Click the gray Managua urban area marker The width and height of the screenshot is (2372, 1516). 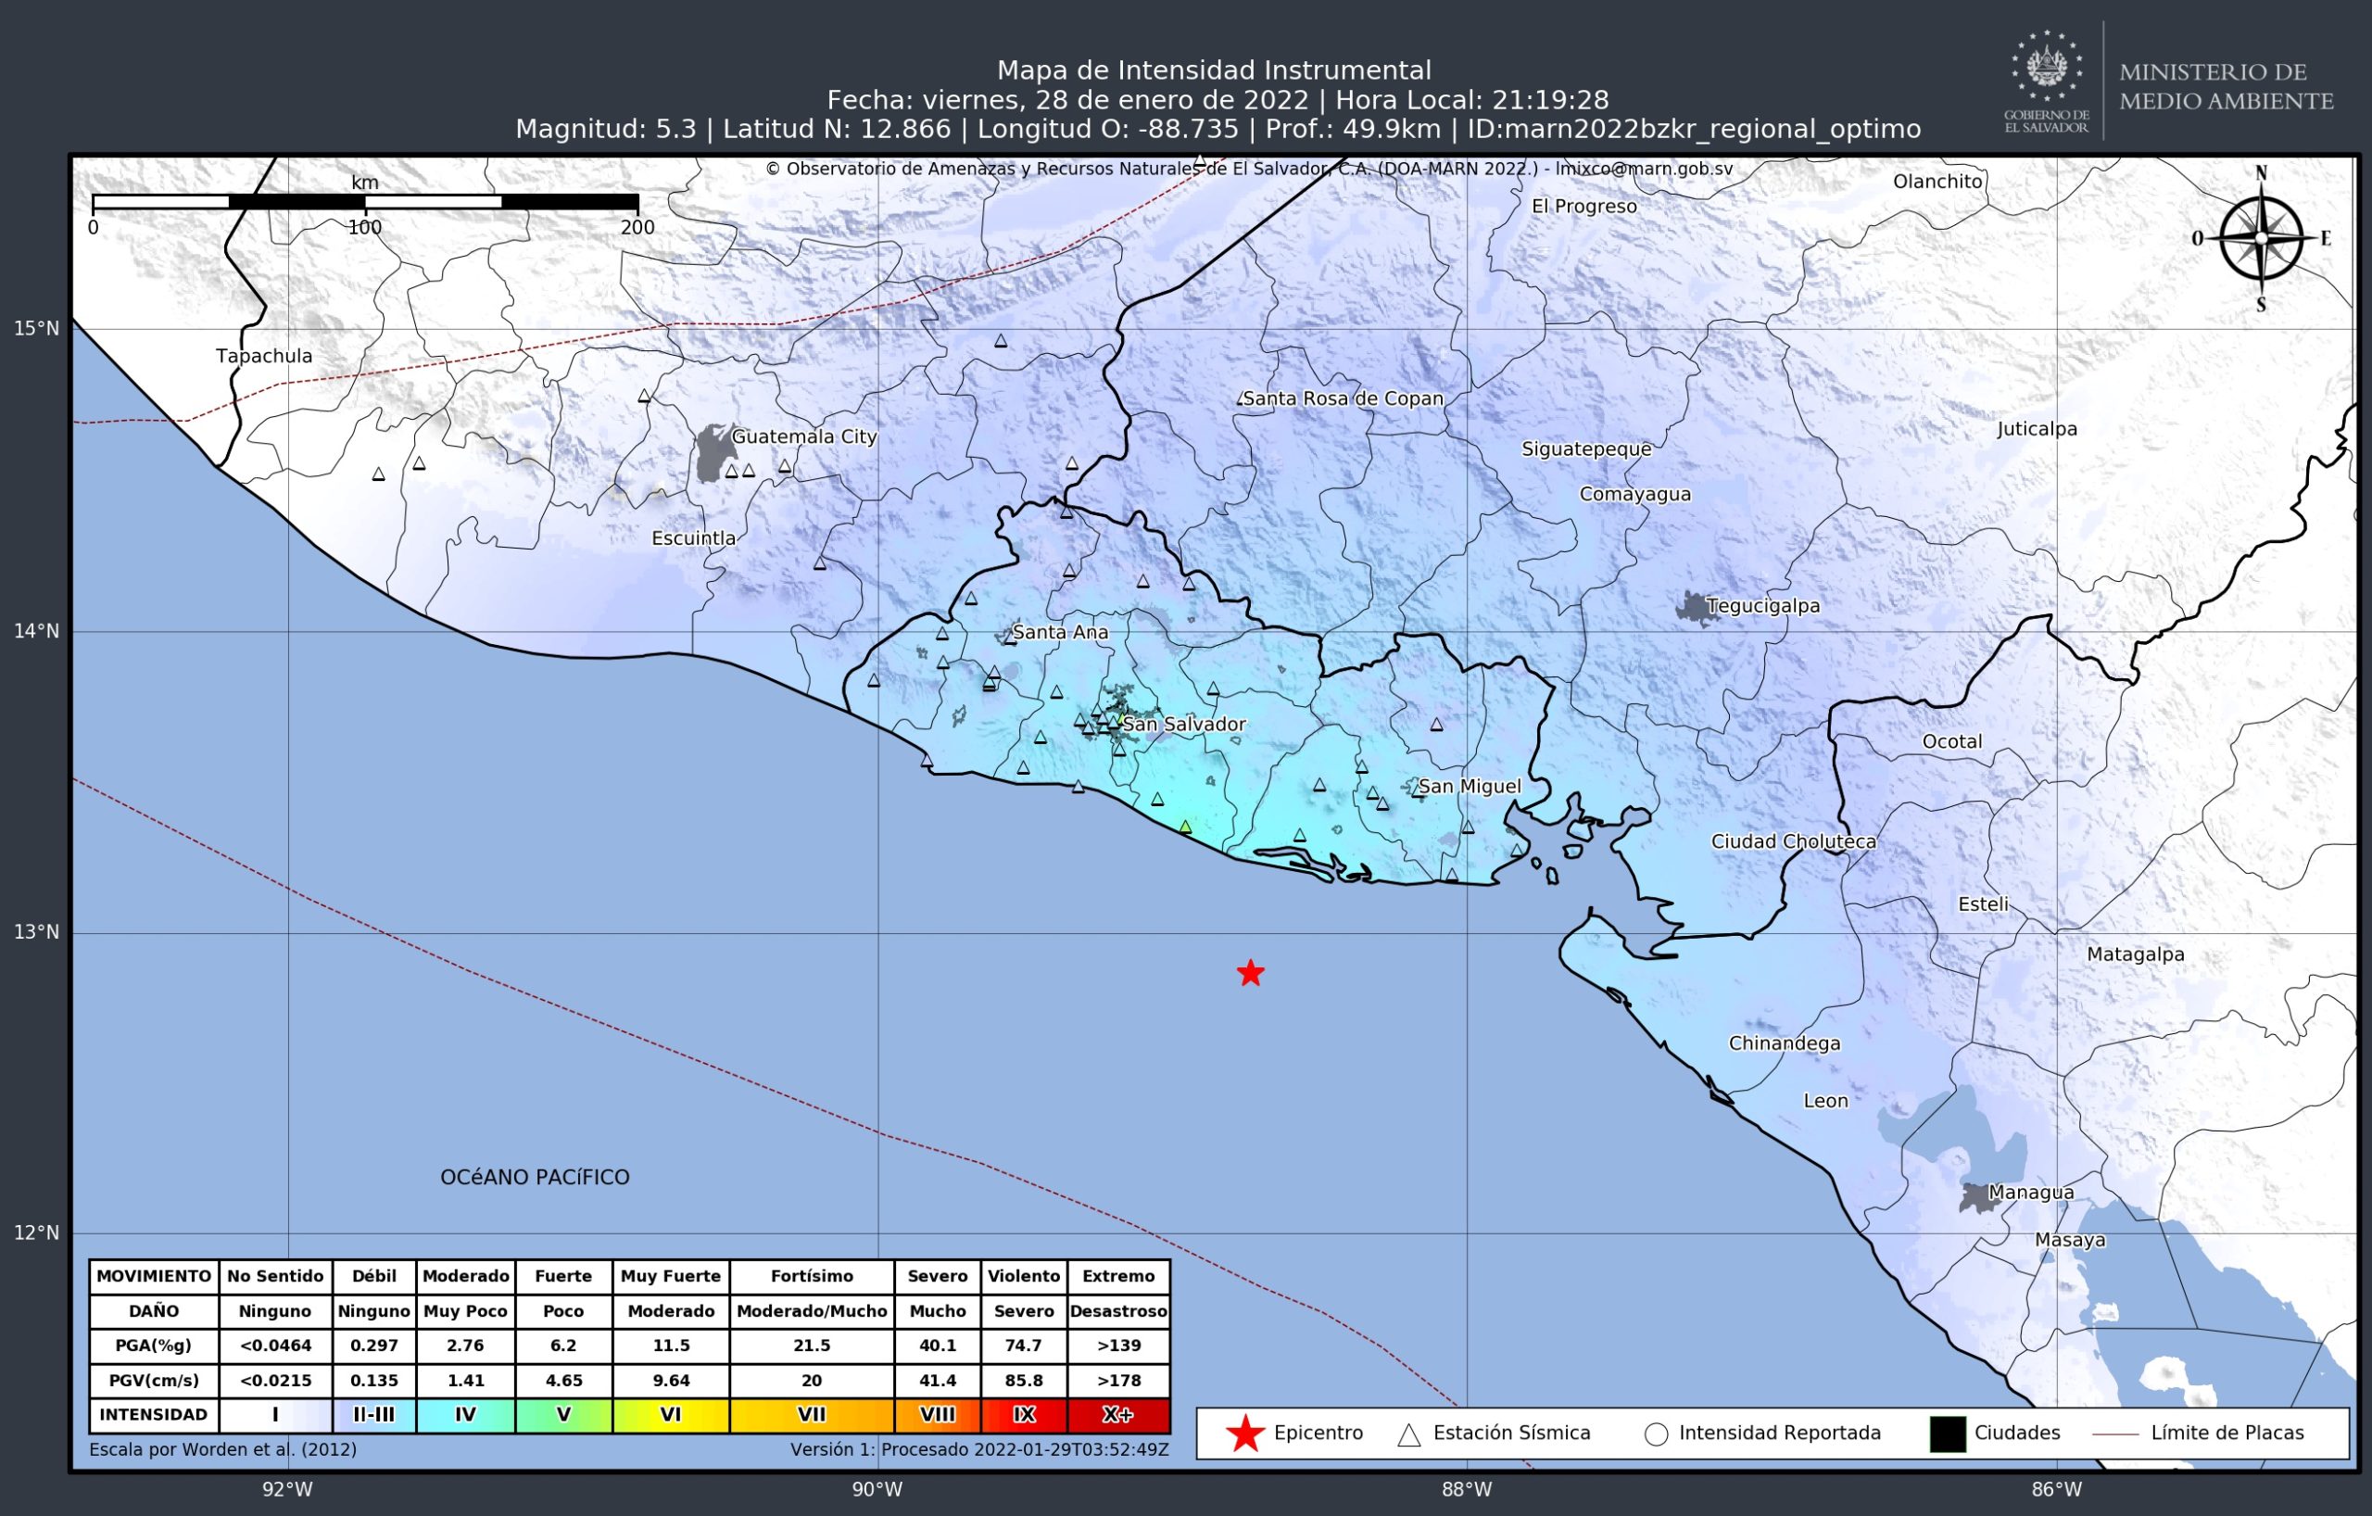point(1979,1199)
